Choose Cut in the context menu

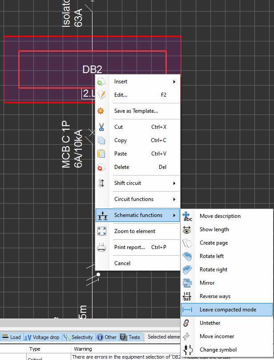(137, 127)
